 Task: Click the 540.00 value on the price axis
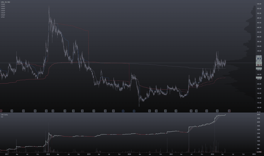click(259, 4)
